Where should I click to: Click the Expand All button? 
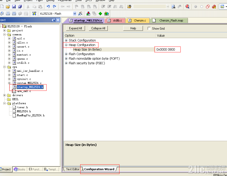pos(75,28)
